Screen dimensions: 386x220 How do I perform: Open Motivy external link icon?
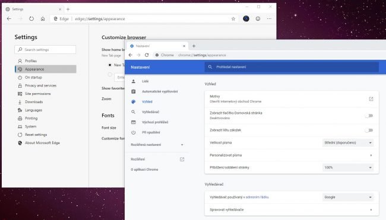tap(371, 99)
